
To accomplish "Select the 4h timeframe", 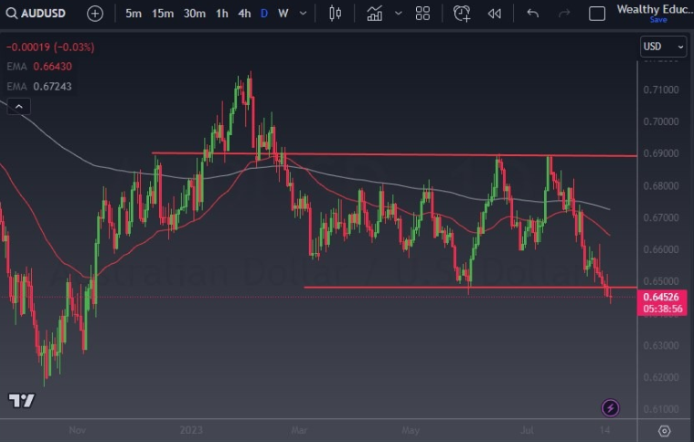I will coord(244,14).
